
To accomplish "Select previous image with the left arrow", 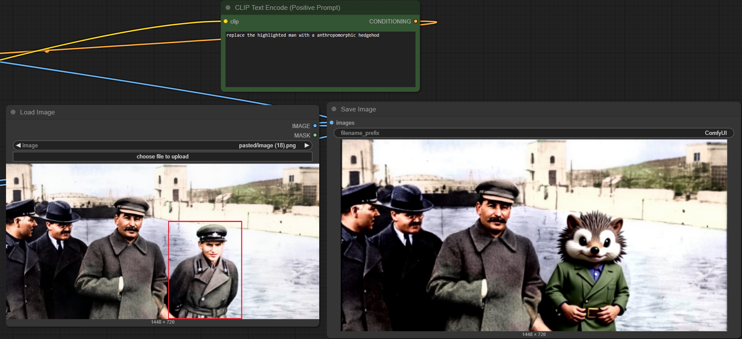I will click(x=18, y=146).
